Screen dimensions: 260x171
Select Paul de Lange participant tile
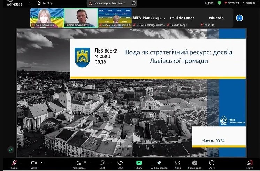pyautogui.click(x=182, y=18)
